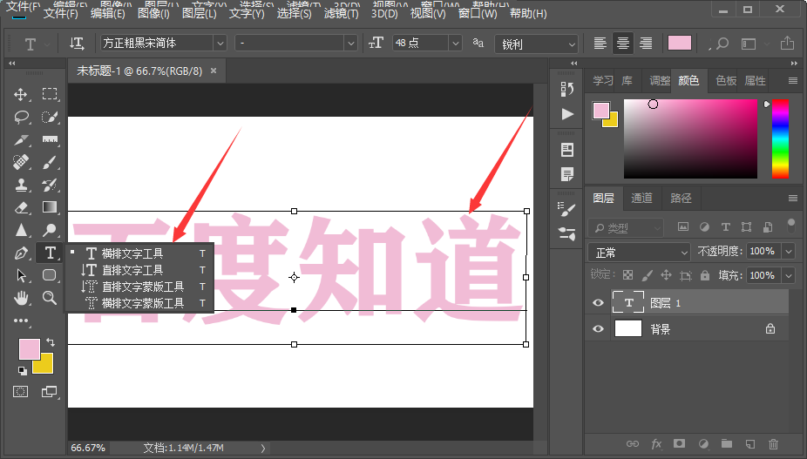Click text color swatch in options bar
The height and width of the screenshot is (459, 807).
pos(680,44)
